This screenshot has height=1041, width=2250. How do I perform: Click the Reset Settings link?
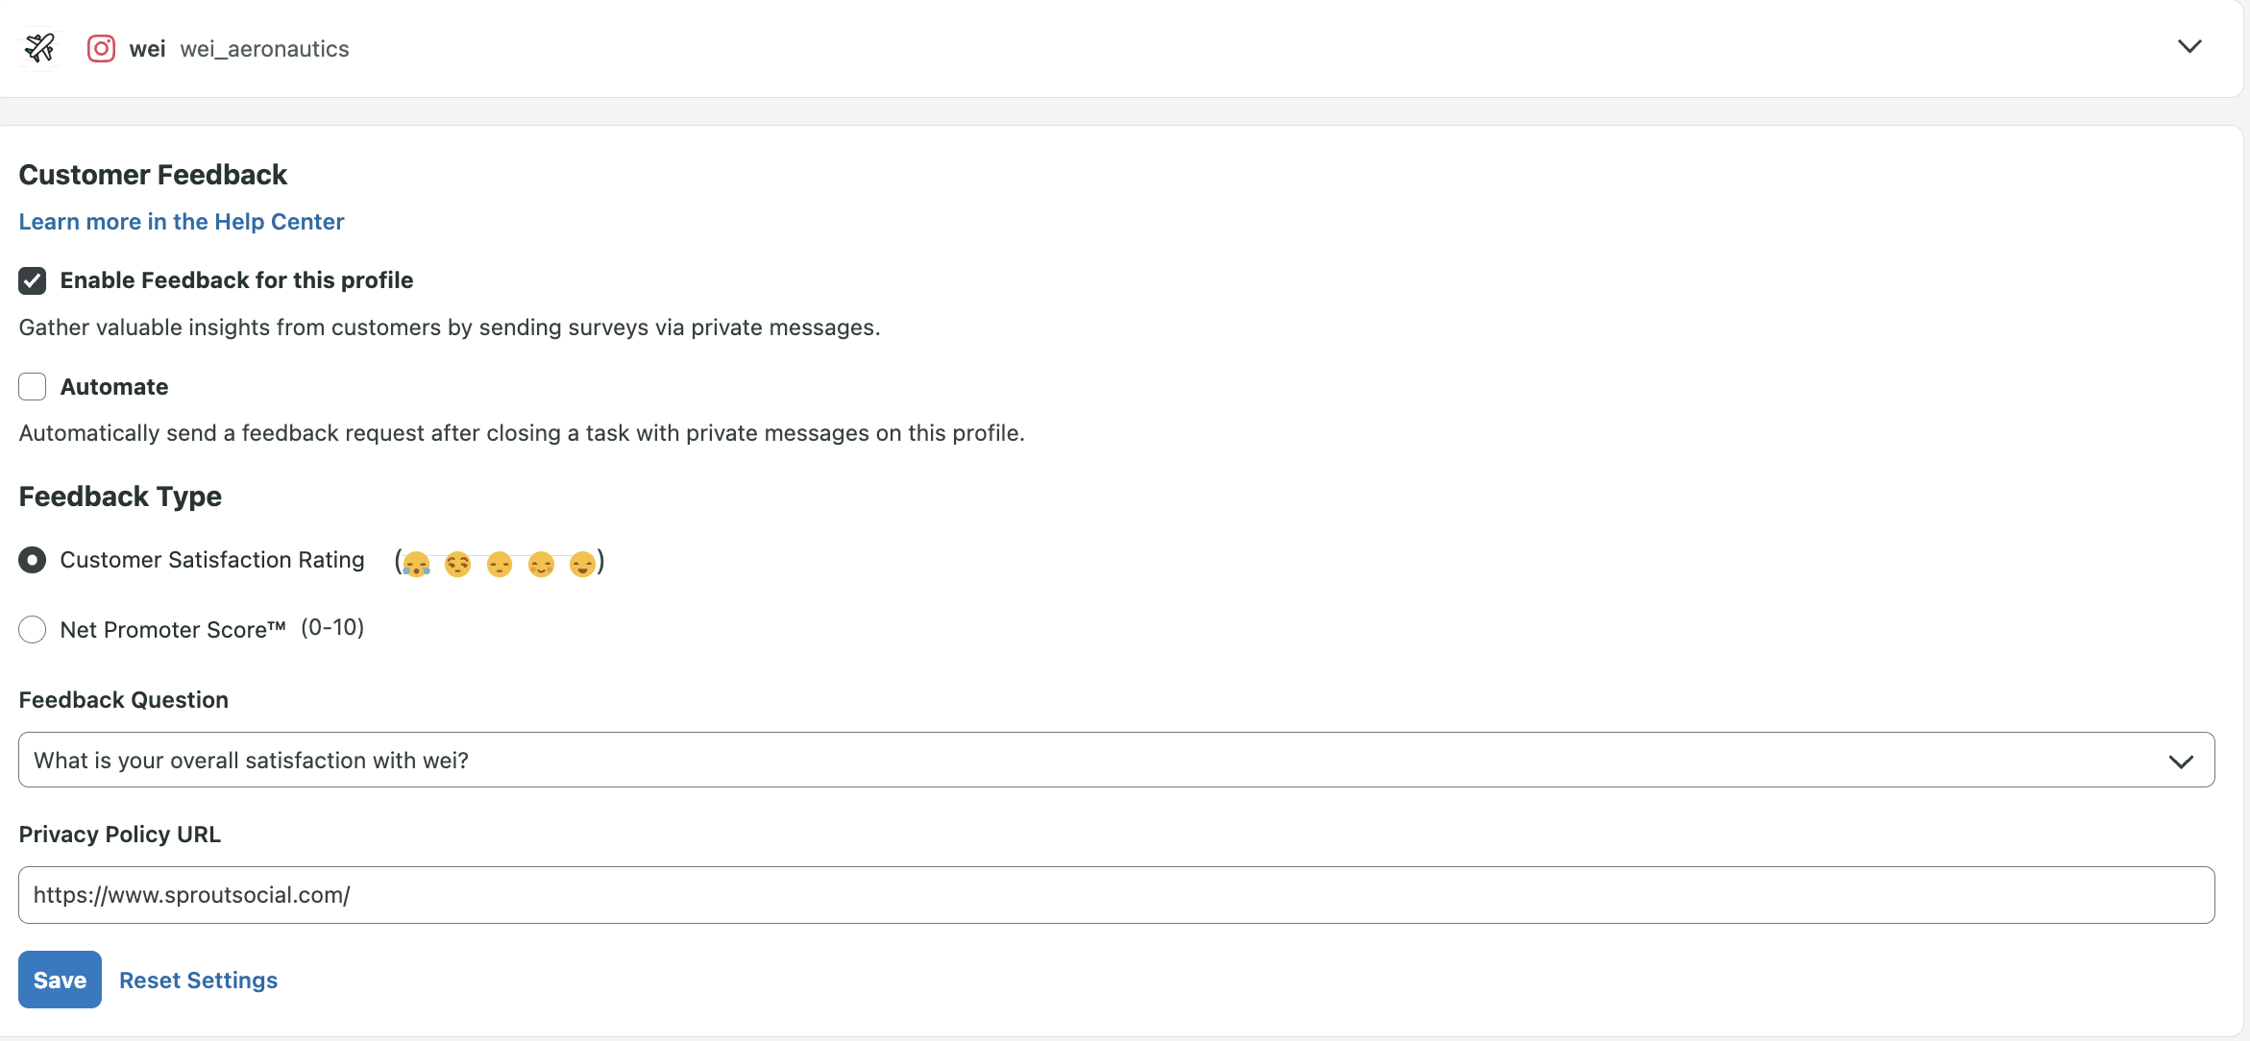tap(198, 980)
